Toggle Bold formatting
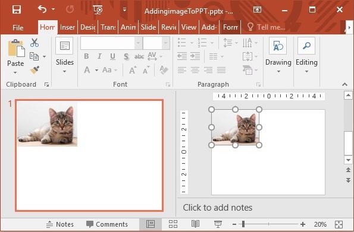 [x=86, y=56]
